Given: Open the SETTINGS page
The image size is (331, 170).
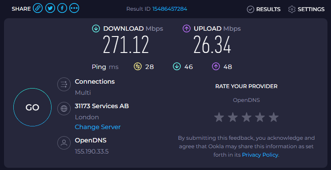Looking at the screenshot, I should [306, 9].
